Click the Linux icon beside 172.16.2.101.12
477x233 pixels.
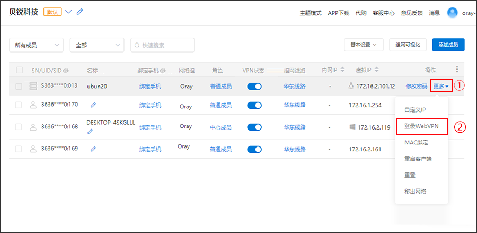(351, 86)
